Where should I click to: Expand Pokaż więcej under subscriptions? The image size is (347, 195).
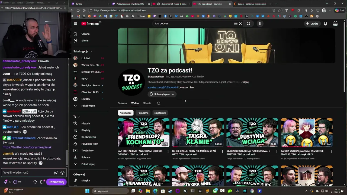pyautogui.click(x=88, y=106)
